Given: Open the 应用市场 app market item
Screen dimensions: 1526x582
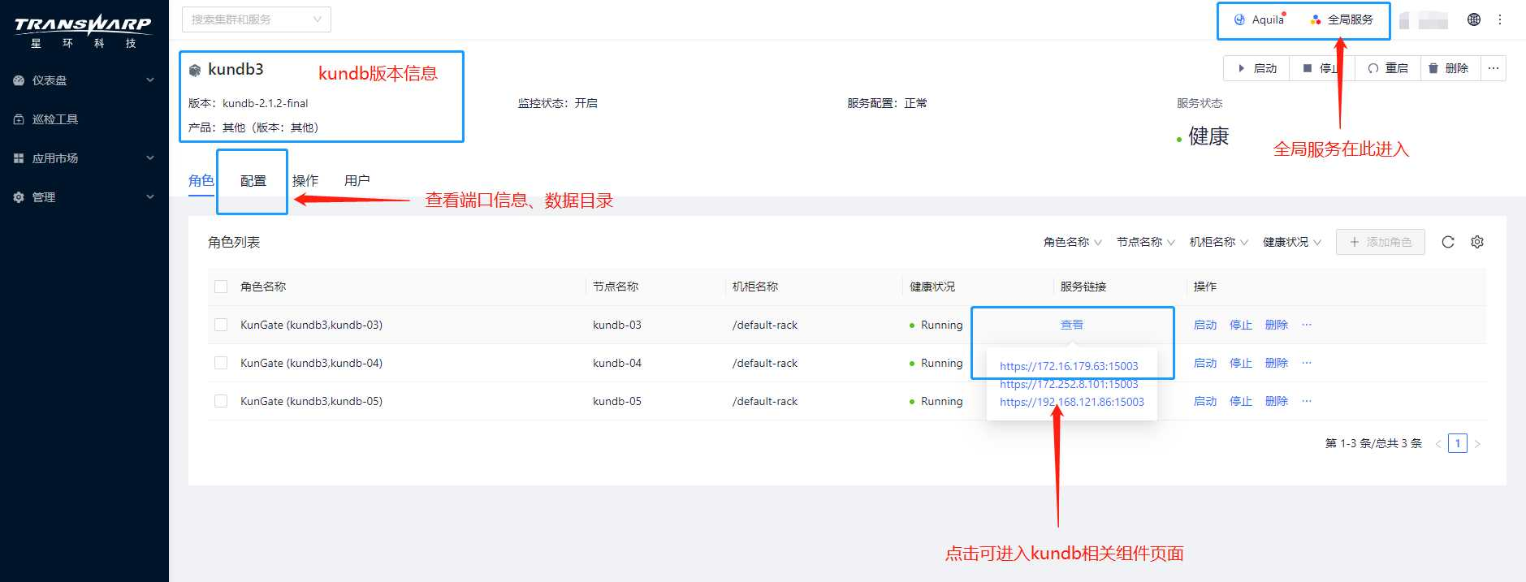Looking at the screenshot, I should tap(54, 158).
